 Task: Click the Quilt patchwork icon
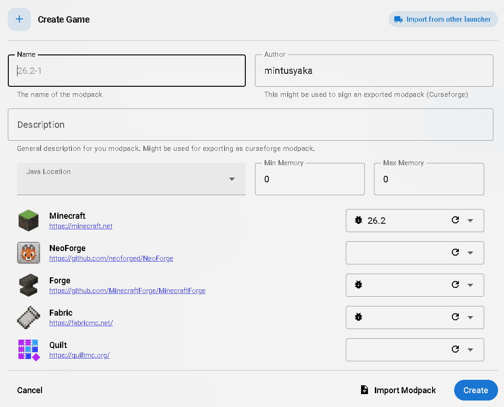point(29,350)
